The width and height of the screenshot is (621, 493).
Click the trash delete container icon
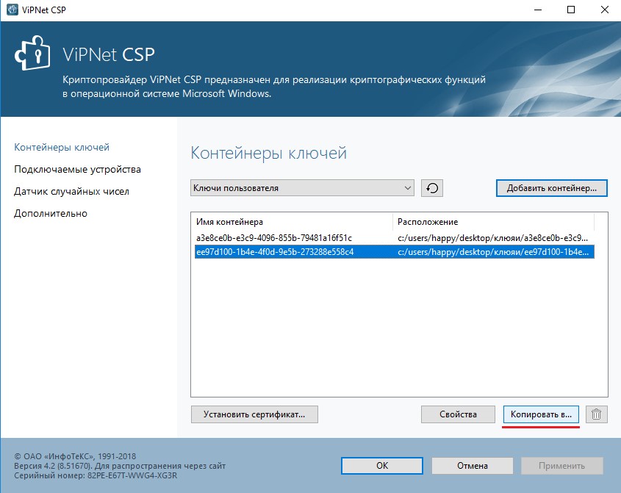tap(597, 414)
